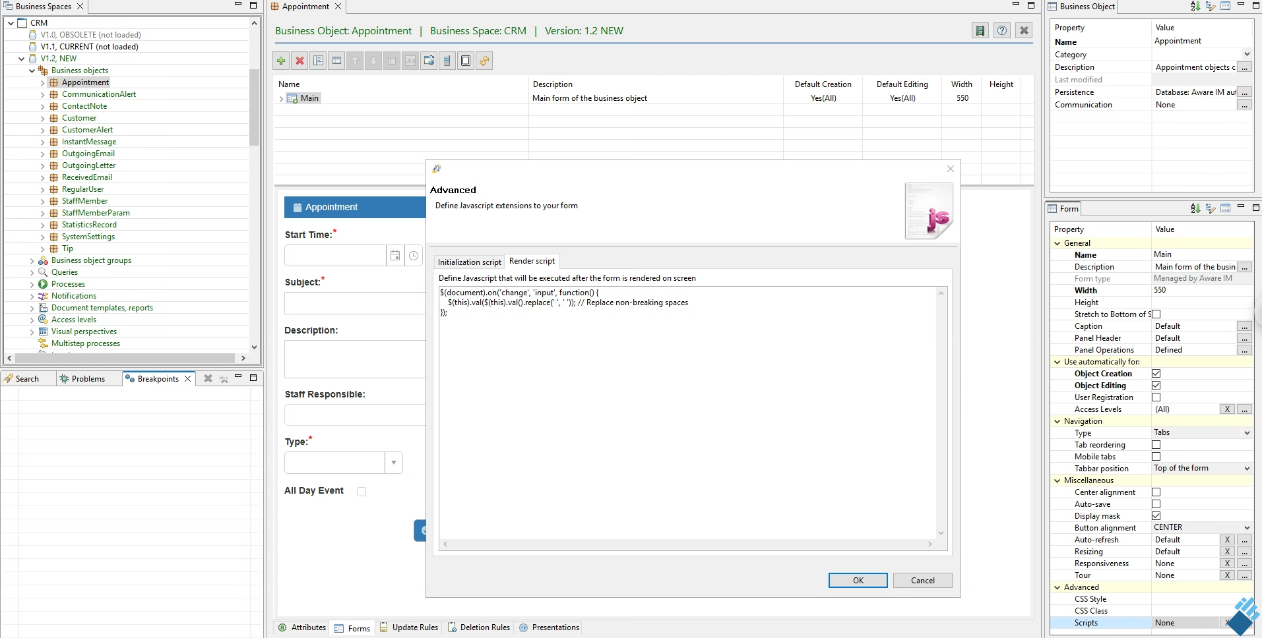
Task: Click Cancel in the Advanced dialog
Action: [922, 580]
